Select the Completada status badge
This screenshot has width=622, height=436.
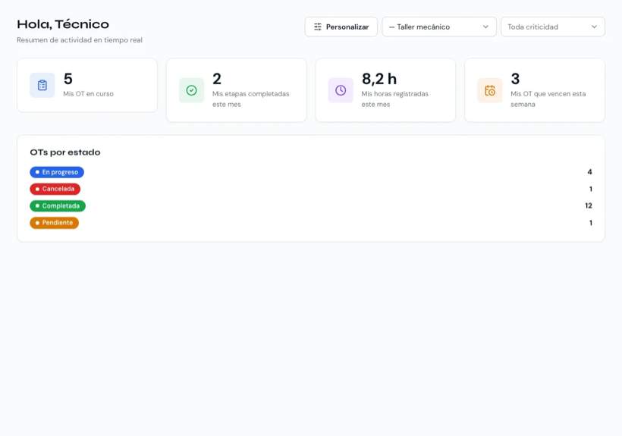coord(58,206)
